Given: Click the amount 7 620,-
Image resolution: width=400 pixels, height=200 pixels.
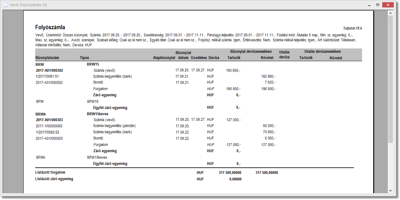Looking at the screenshot, I should (x=270, y=82).
